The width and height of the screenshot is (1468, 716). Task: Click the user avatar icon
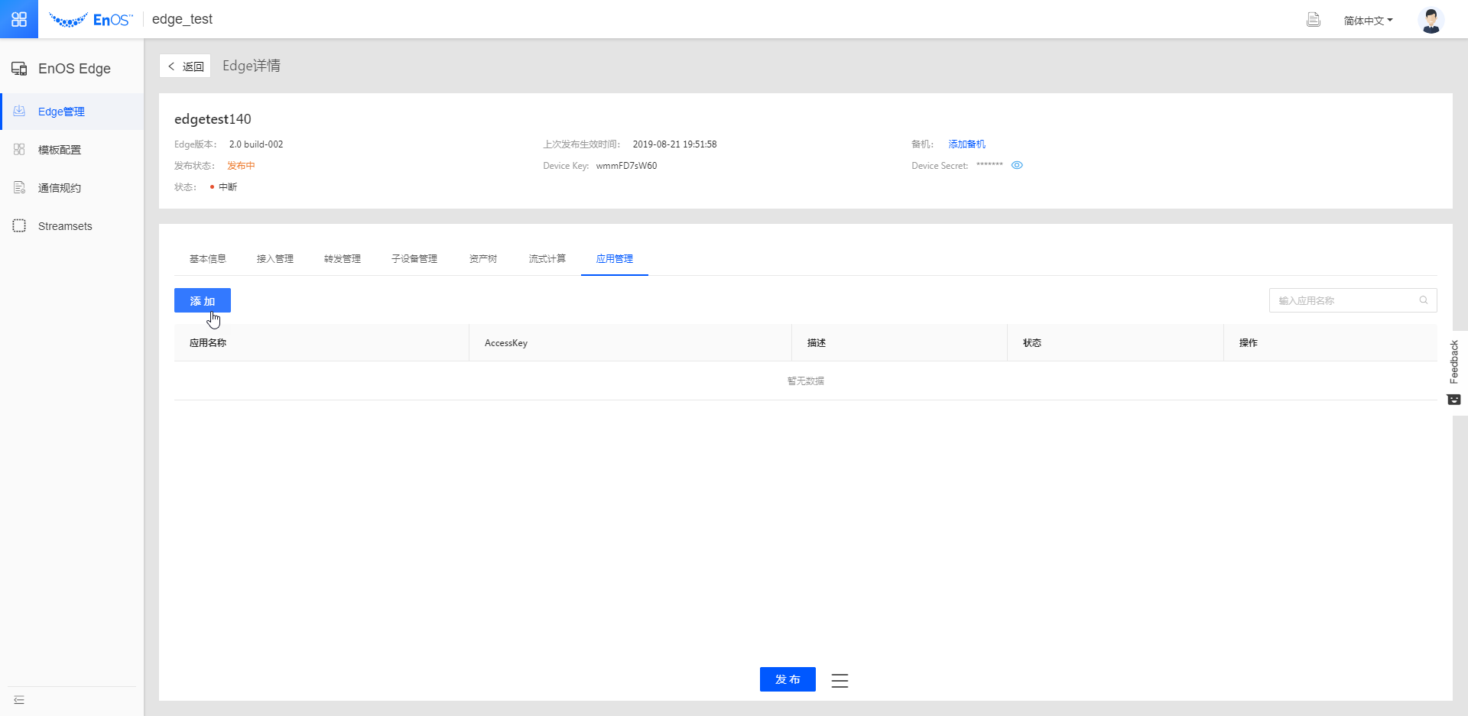click(x=1431, y=20)
